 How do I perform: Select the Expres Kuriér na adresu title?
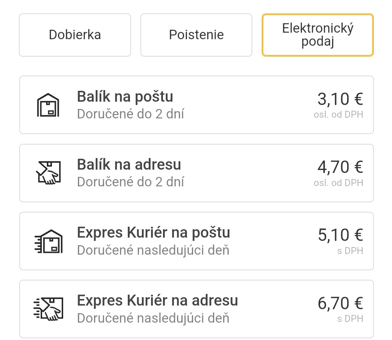158,300
